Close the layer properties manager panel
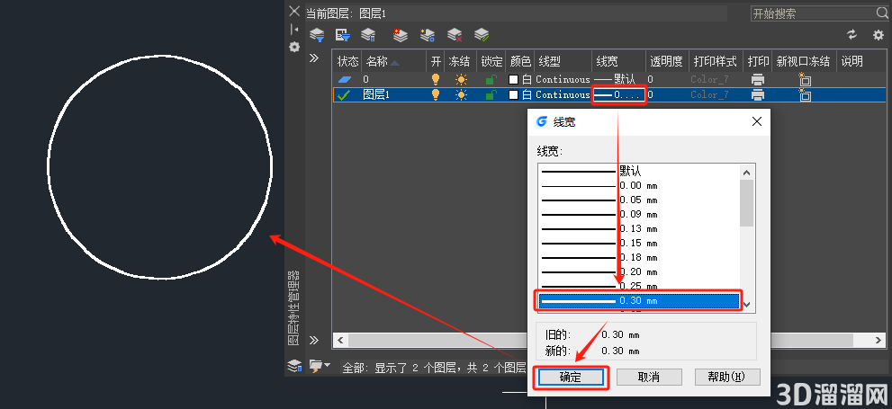 pos(294,11)
